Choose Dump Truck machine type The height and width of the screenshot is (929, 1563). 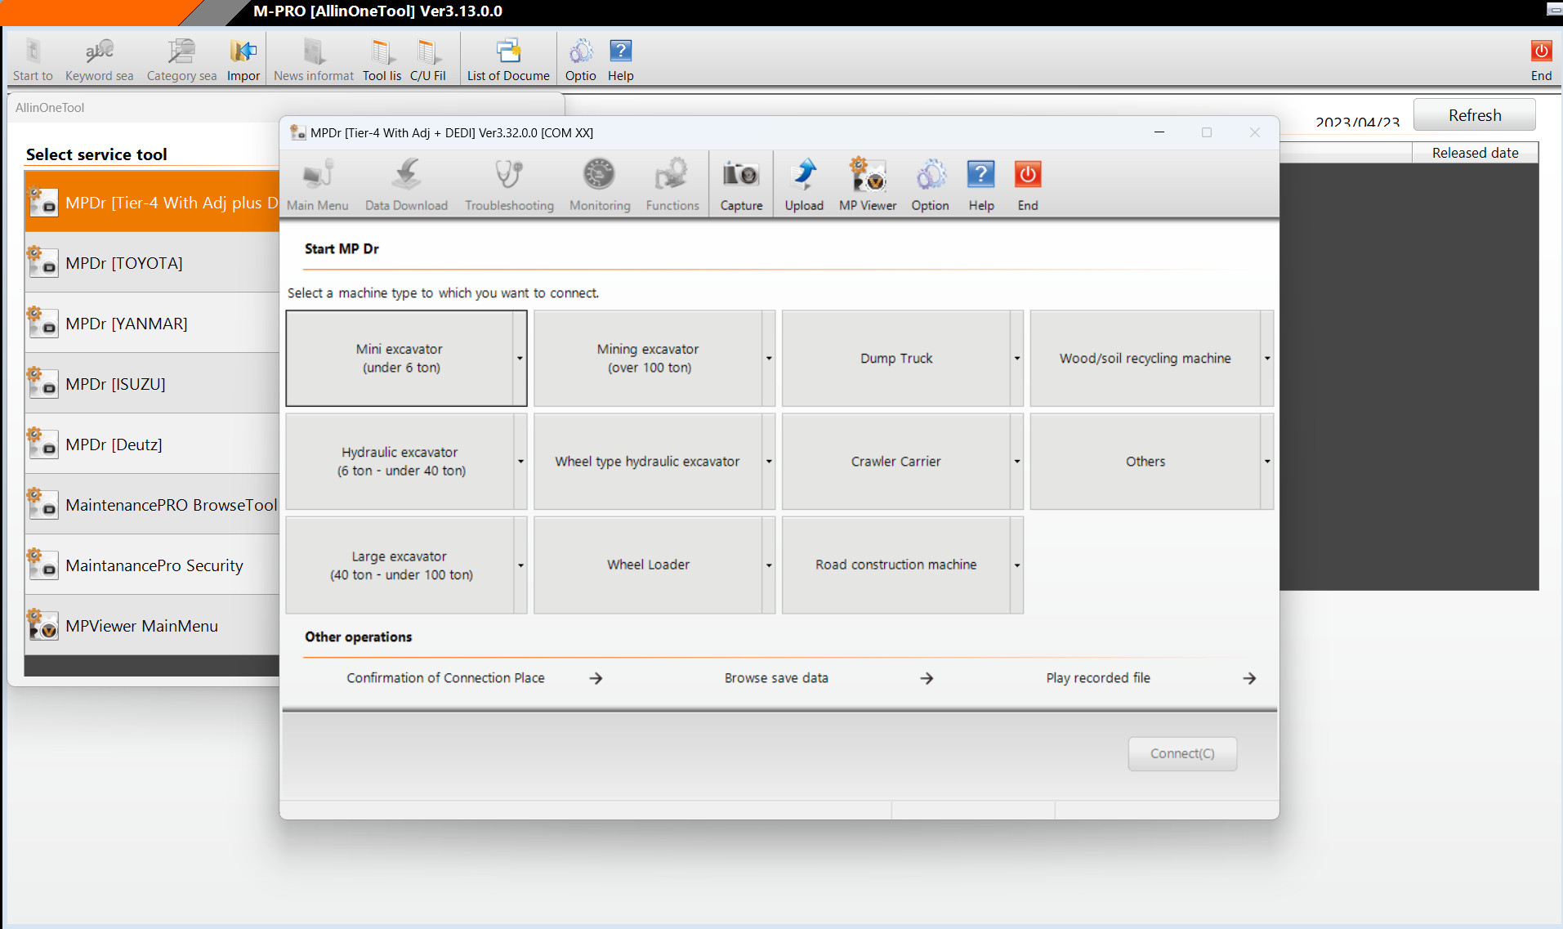click(896, 358)
